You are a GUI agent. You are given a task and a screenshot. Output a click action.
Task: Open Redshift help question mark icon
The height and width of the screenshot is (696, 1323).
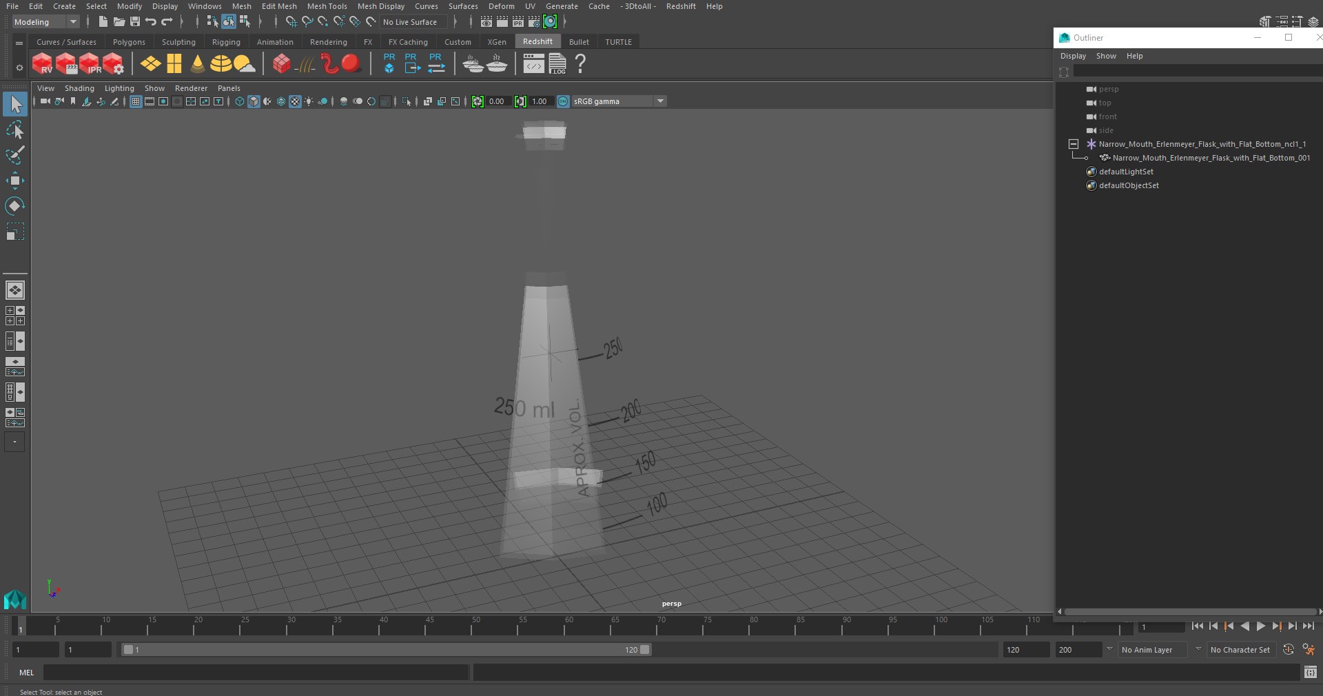pos(581,64)
